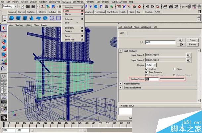Click the blue question mark help icon

point(101,6)
